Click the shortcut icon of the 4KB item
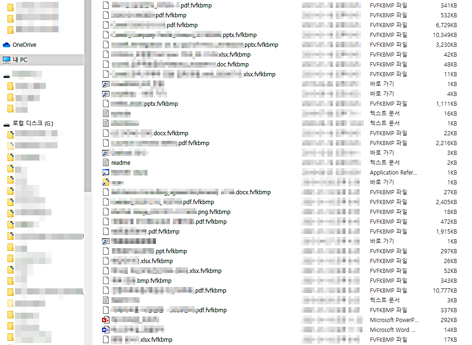This screenshot has width=472, height=345. pyautogui.click(x=106, y=94)
